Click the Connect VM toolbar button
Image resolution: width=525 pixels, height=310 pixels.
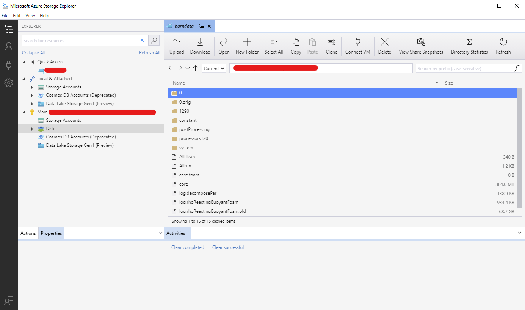coord(357,46)
